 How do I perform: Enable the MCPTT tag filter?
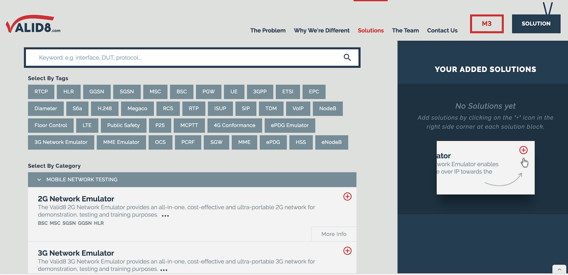(189, 125)
